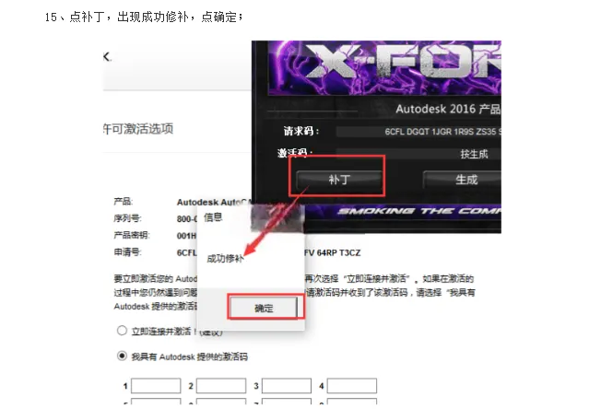
Task: Click the back chevron at top left
Action: click(107, 57)
